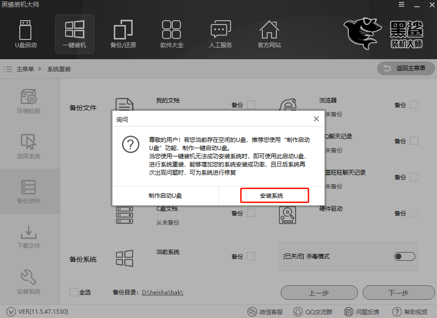The height and width of the screenshot is (318, 437).
Task: Open the hamburger menu at top right
Action: point(402,5)
